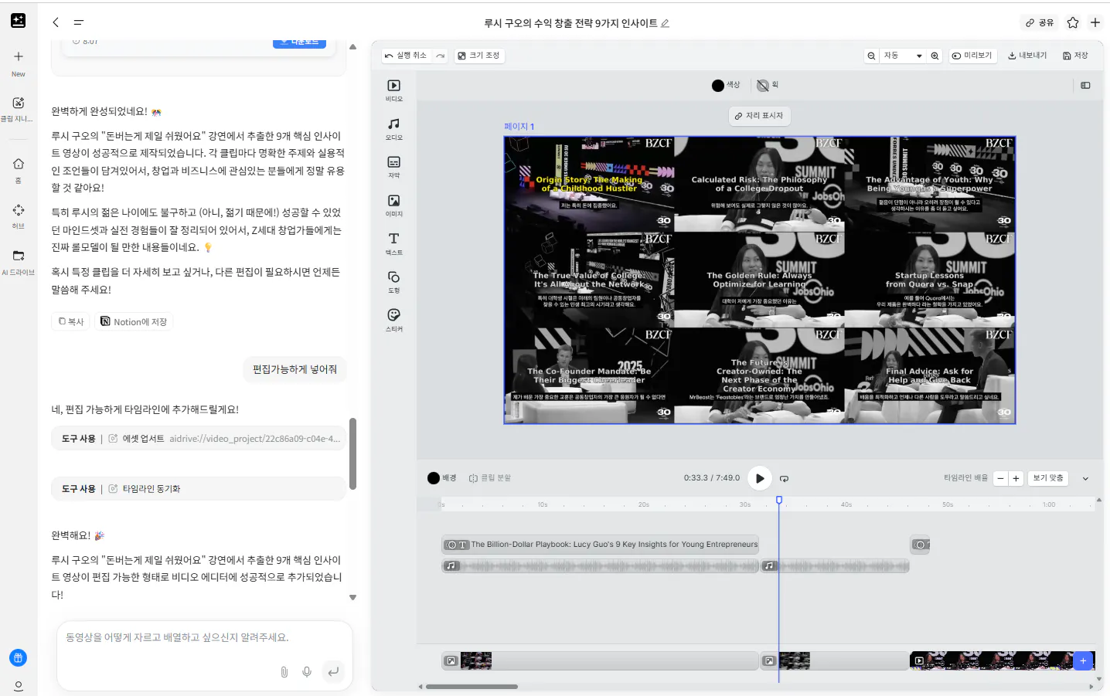
Task: Redo the last action
Action: (x=441, y=56)
